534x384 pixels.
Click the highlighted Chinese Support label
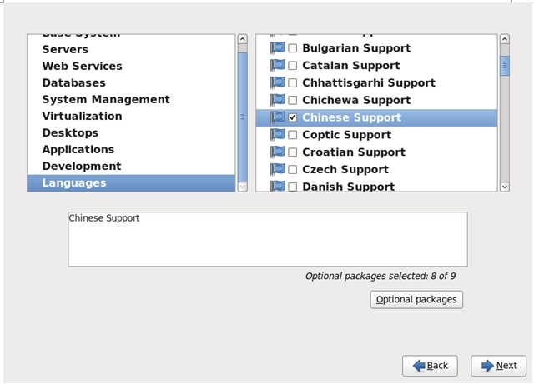[352, 117]
